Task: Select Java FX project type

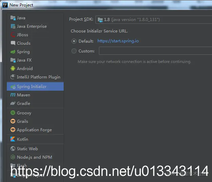Action: tap(35, 60)
